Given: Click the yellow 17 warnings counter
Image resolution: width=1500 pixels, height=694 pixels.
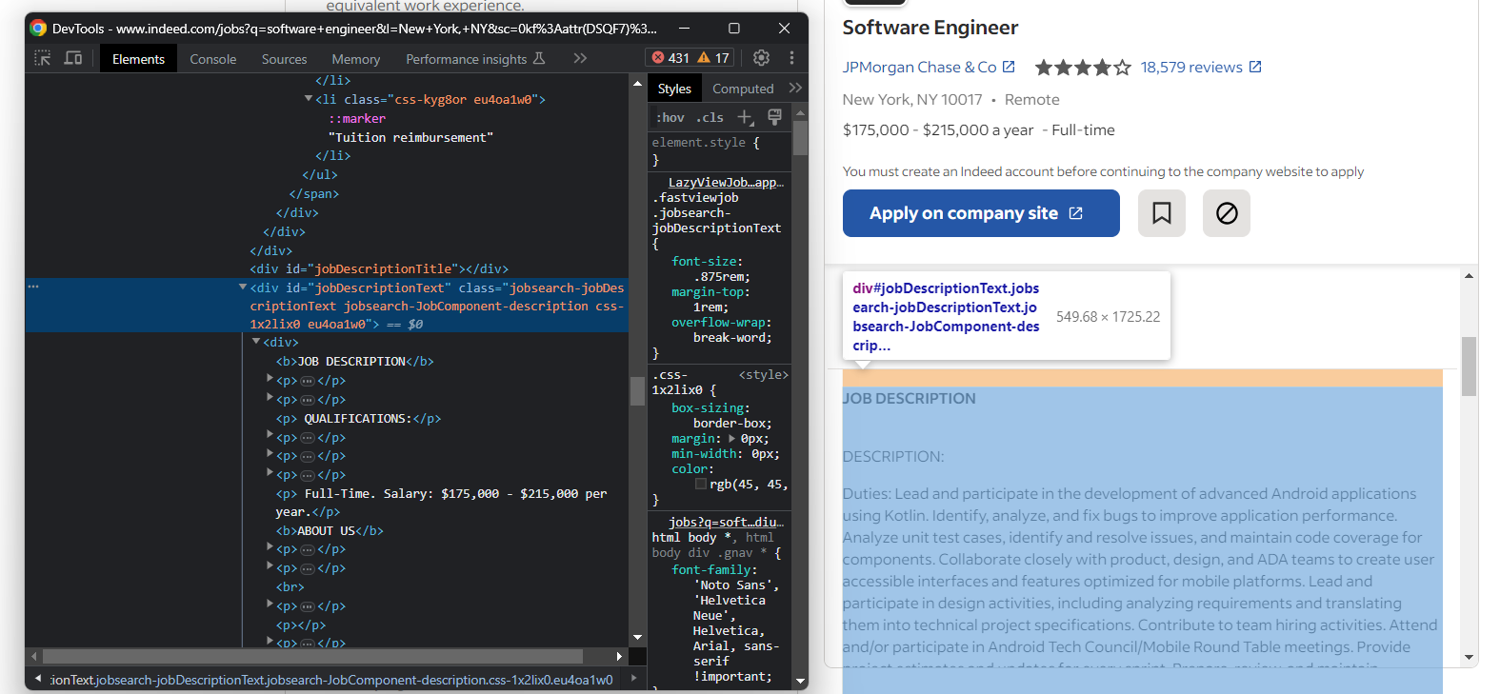Looking at the screenshot, I should click(x=713, y=58).
